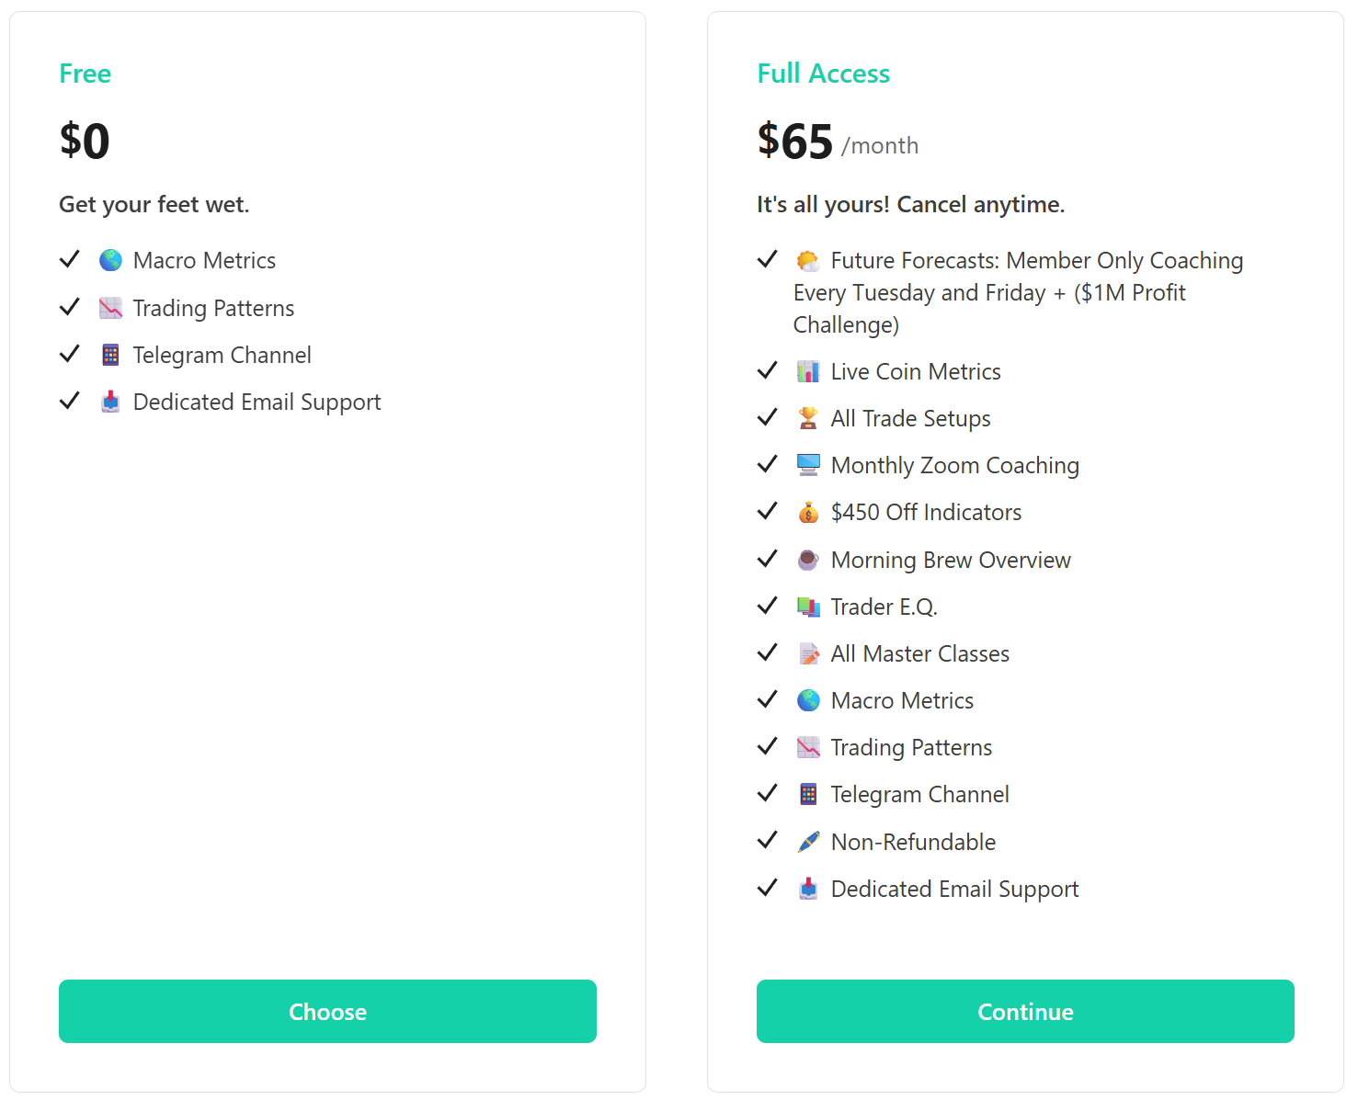This screenshot has height=1100, width=1358.
Task: Click the books icon beside Trader E.Q.
Action: (808, 607)
